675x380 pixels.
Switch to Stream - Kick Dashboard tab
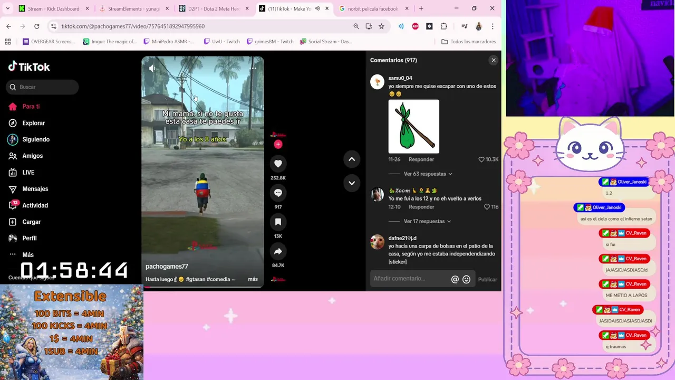(x=53, y=8)
